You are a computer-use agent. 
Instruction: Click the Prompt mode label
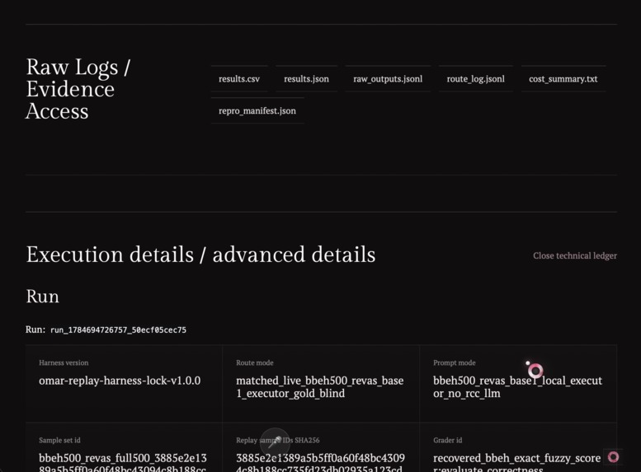coord(455,362)
